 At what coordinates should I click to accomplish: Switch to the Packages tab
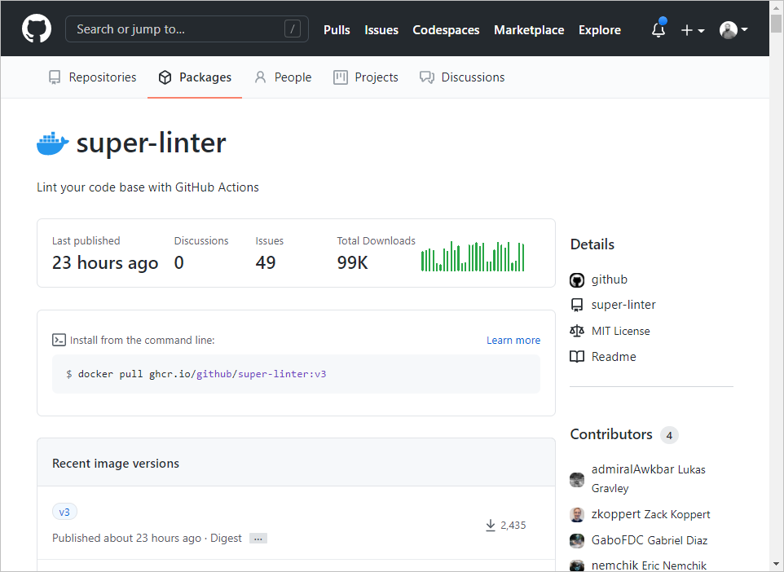pos(195,77)
